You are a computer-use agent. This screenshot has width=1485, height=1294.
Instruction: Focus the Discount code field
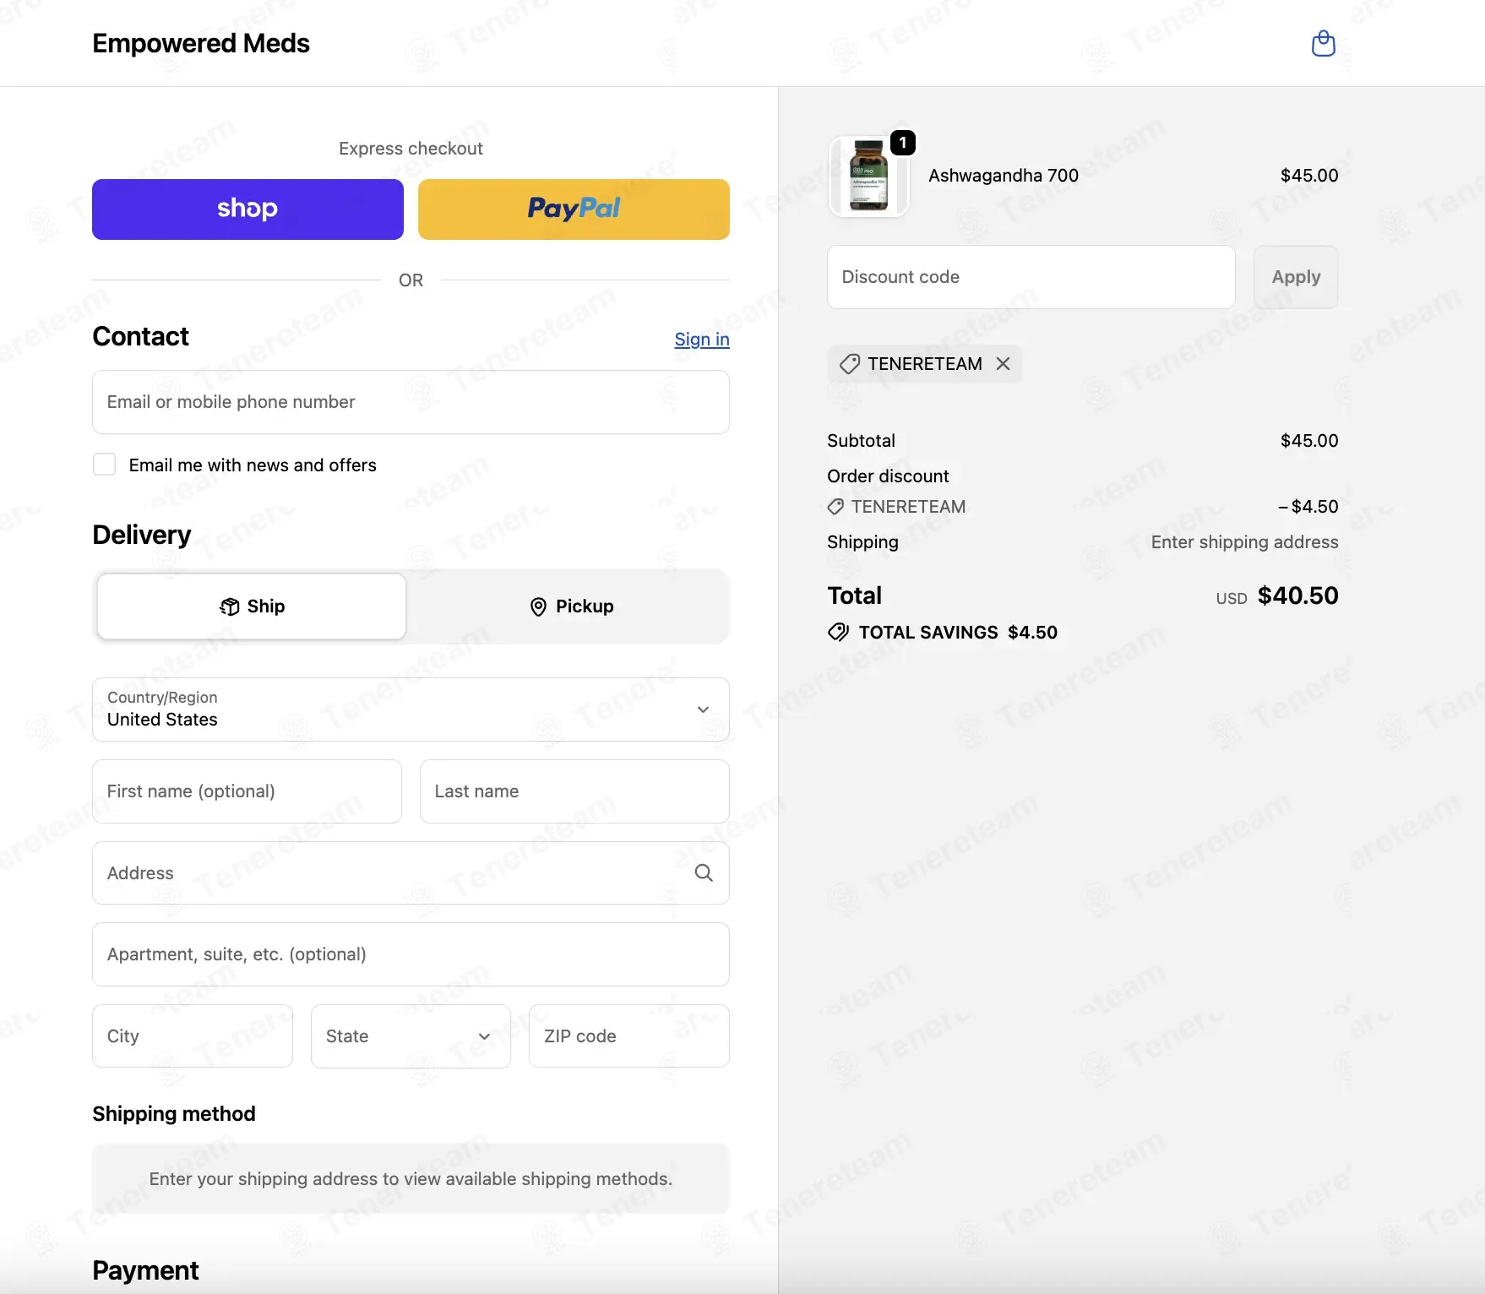pos(1031,277)
